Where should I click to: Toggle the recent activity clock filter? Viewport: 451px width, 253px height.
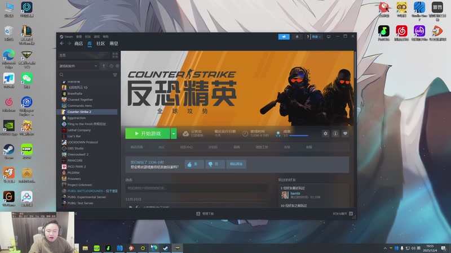click(x=111, y=66)
